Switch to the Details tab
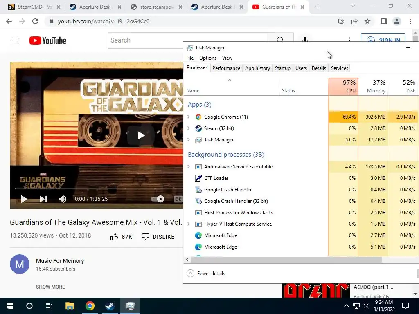 point(319,68)
